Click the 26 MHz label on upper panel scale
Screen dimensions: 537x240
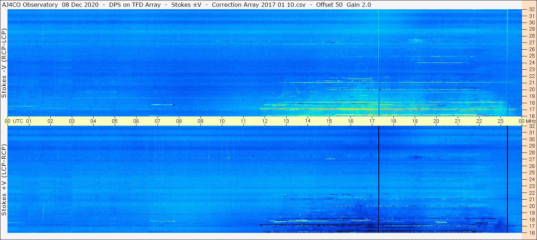pos(532,49)
